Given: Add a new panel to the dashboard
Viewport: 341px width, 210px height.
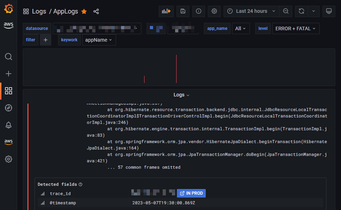Looking at the screenshot, I should [x=166, y=11].
